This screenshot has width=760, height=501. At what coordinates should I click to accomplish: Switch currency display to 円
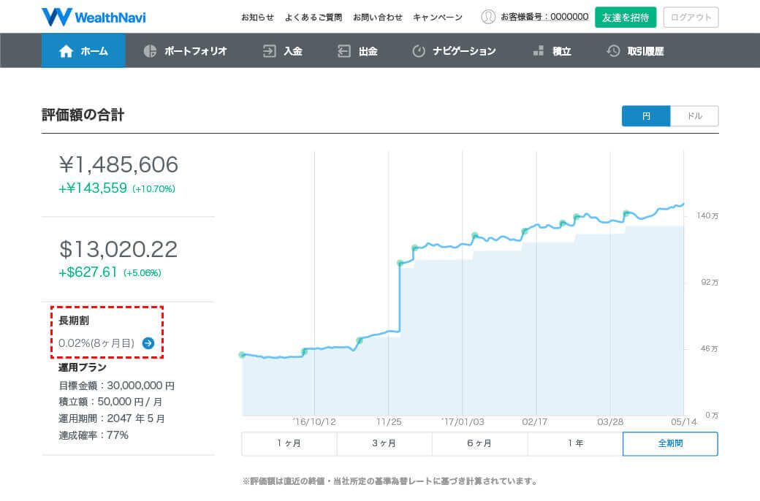646,116
